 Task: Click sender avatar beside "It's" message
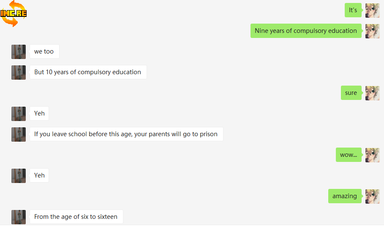click(372, 11)
